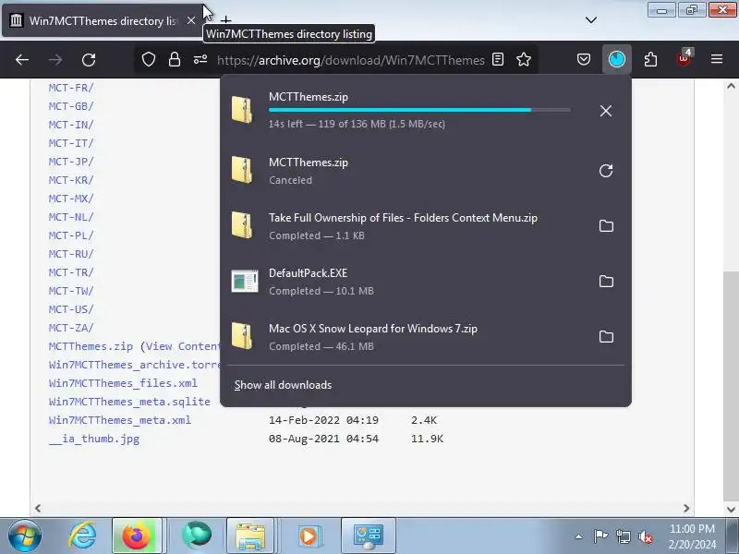This screenshot has height=554, width=739.
Task: Open Windows Media Player taskbar icon
Action: [309, 536]
